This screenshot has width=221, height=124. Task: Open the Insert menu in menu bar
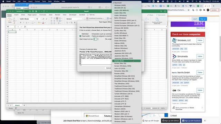point(30,1)
